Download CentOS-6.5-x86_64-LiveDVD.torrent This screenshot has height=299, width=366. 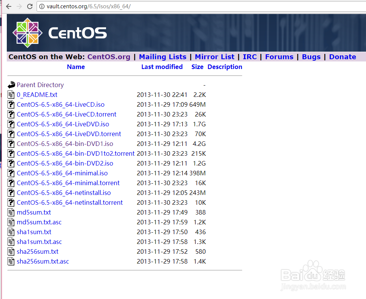tap(69, 133)
